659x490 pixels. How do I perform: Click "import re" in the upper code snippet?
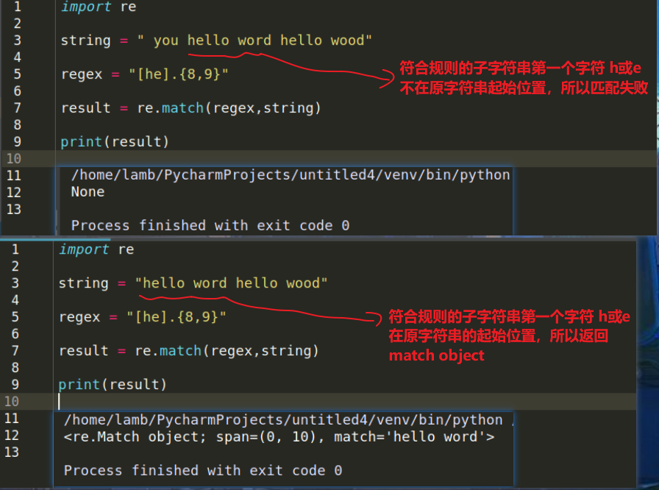tap(99, 7)
